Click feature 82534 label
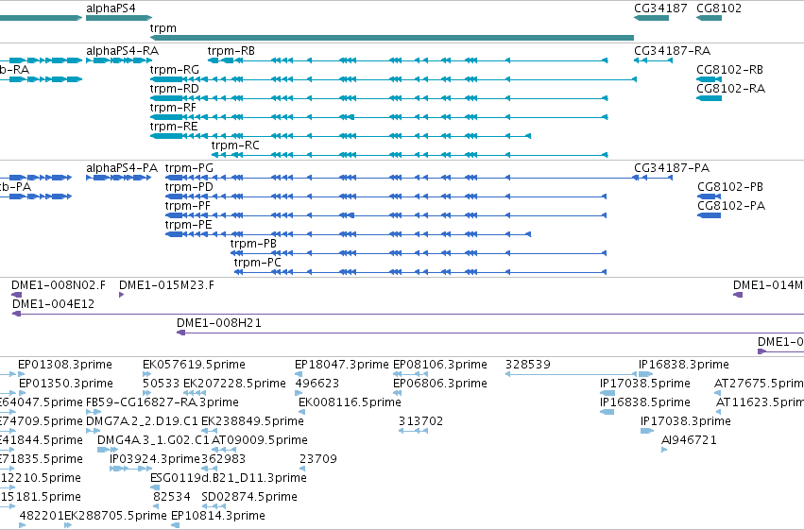Viewport: 804px width, 530px height. point(171,497)
